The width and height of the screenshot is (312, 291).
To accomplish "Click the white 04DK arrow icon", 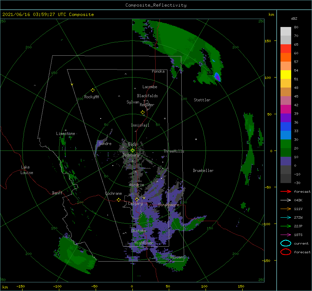I will coord(286,200).
